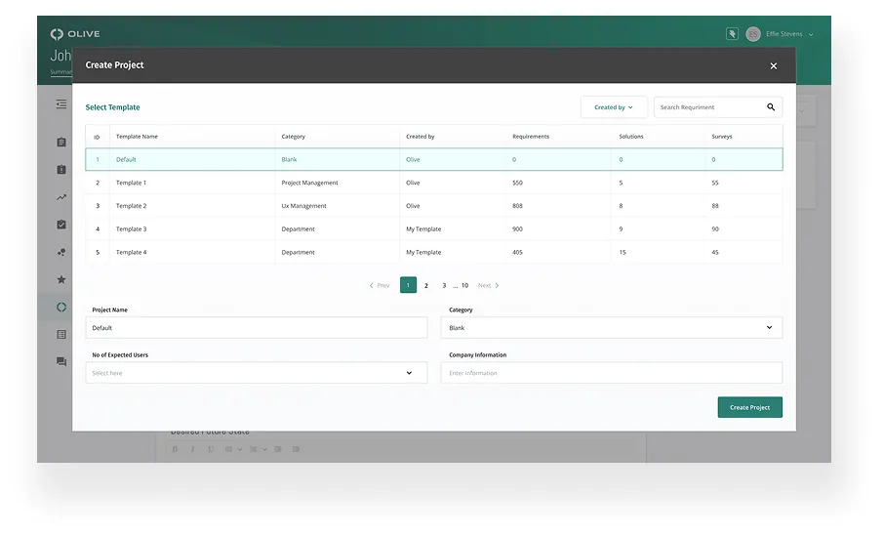
Task: Click the Ux Management category cell
Action: click(303, 206)
